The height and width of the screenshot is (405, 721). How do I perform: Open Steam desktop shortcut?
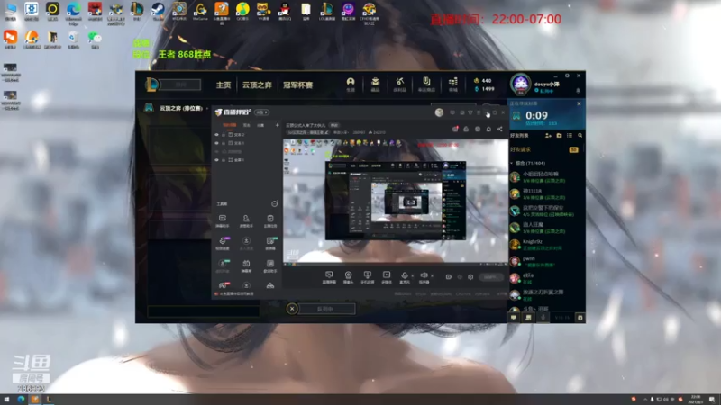tap(159, 11)
